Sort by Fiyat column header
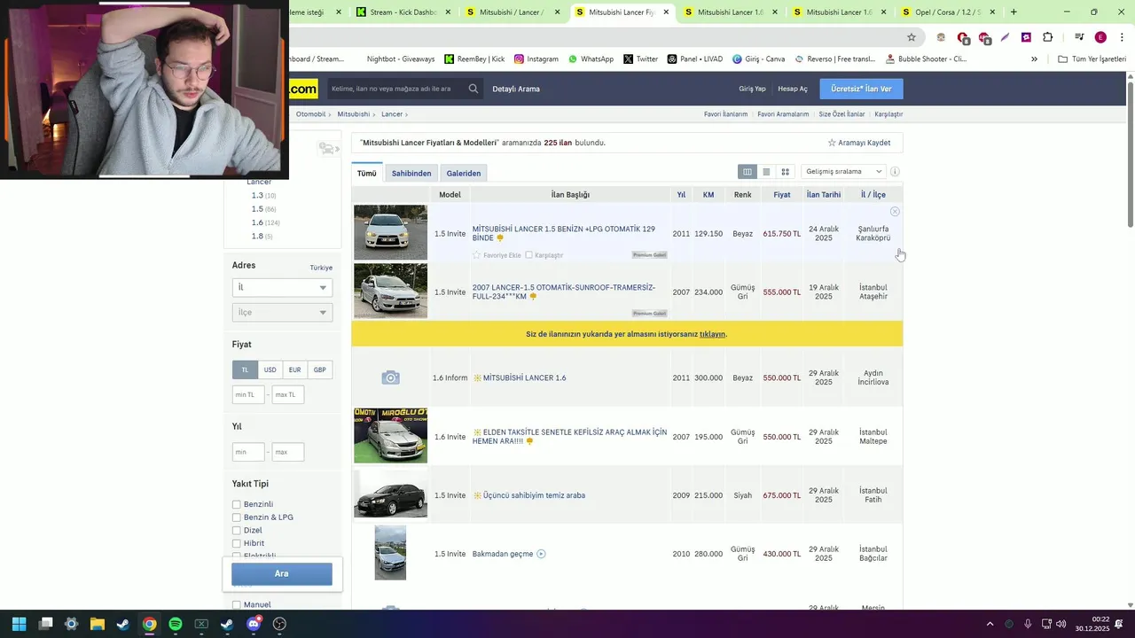Viewport: 1135px width, 638px height. coord(781,195)
